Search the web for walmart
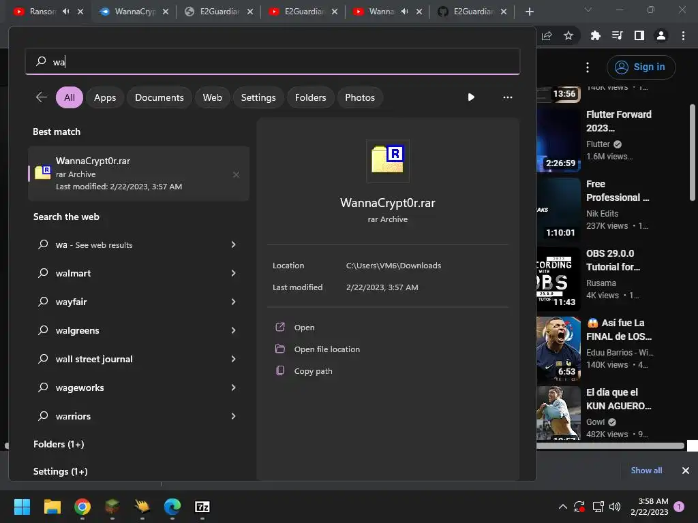Screen dimensions: 698x523 point(73,273)
